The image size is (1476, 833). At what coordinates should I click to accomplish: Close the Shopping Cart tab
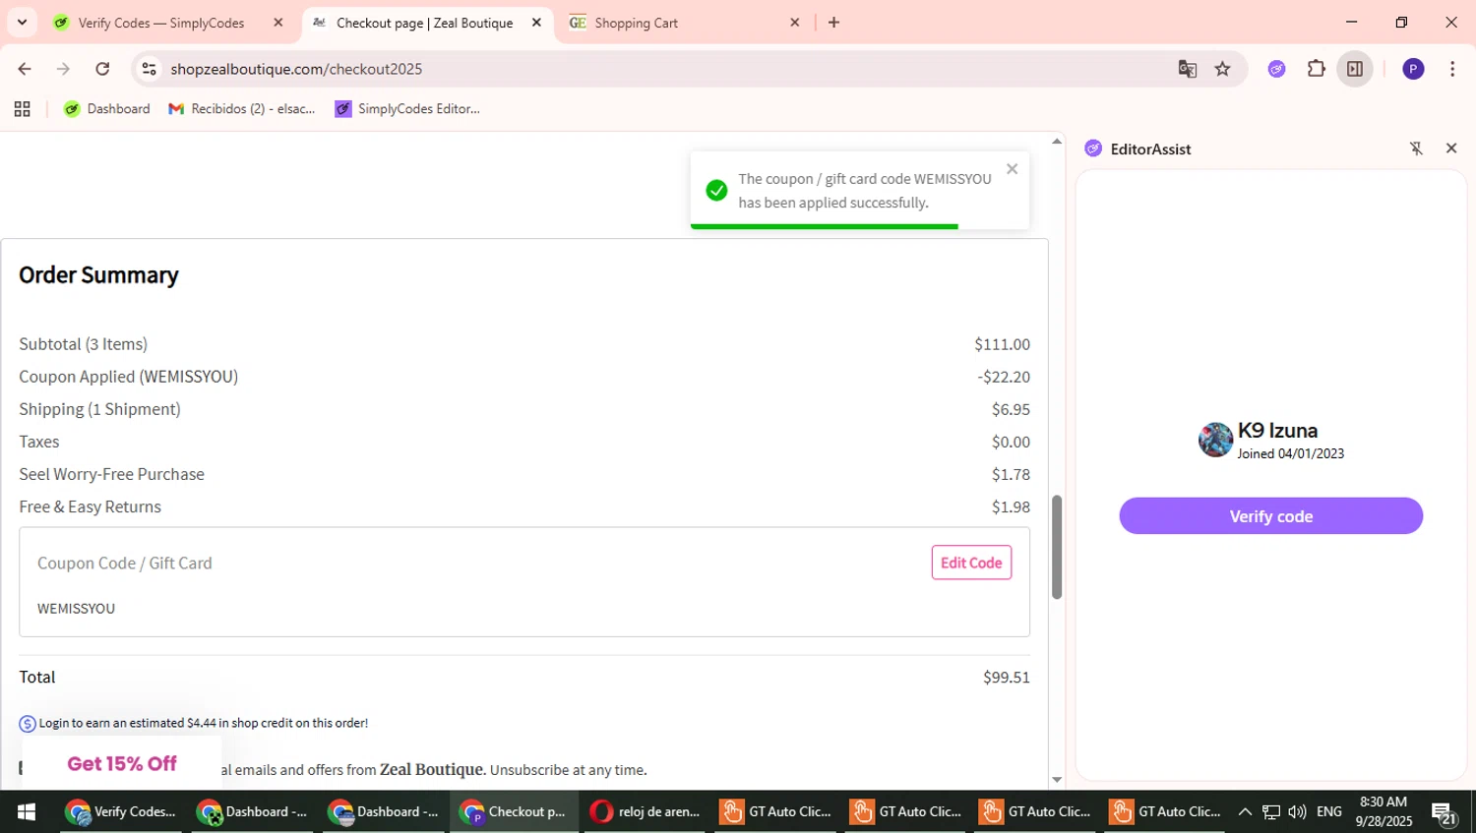point(795,23)
